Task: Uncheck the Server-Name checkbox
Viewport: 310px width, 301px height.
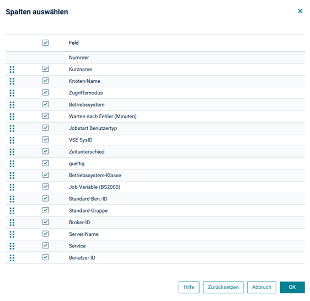Action: click(45, 234)
